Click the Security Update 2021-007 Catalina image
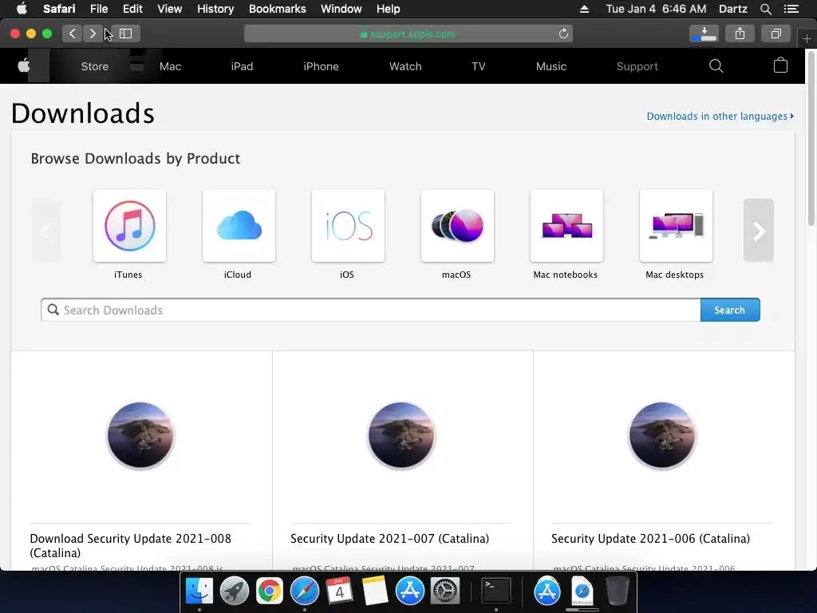Screen dimensions: 817x613 coord(401,435)
